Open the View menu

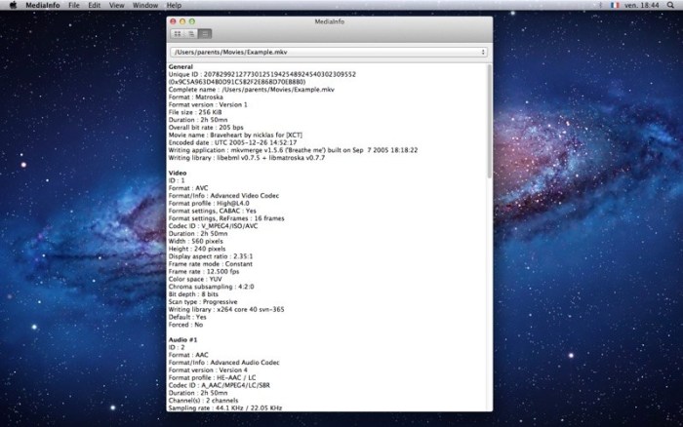[117, 5]
